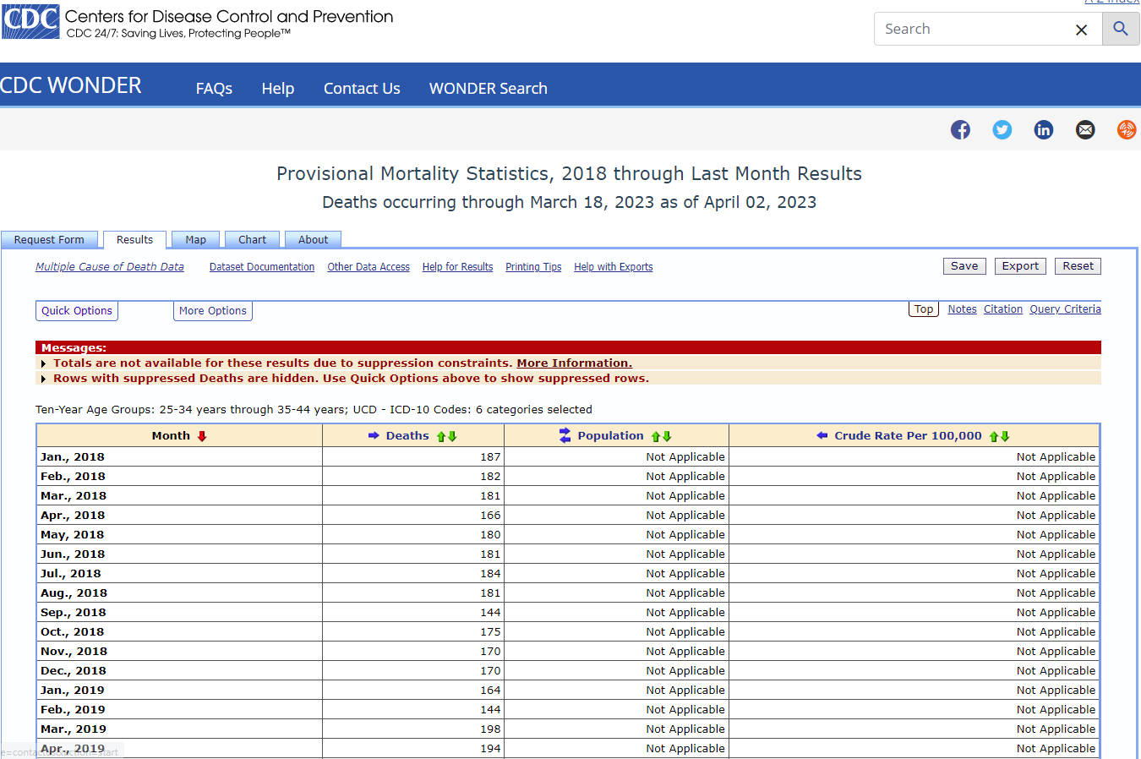The image size is (1141, 759).
Task: Share the page via Facebook icon
Action: pyautogui.click(x=960, y=129)
